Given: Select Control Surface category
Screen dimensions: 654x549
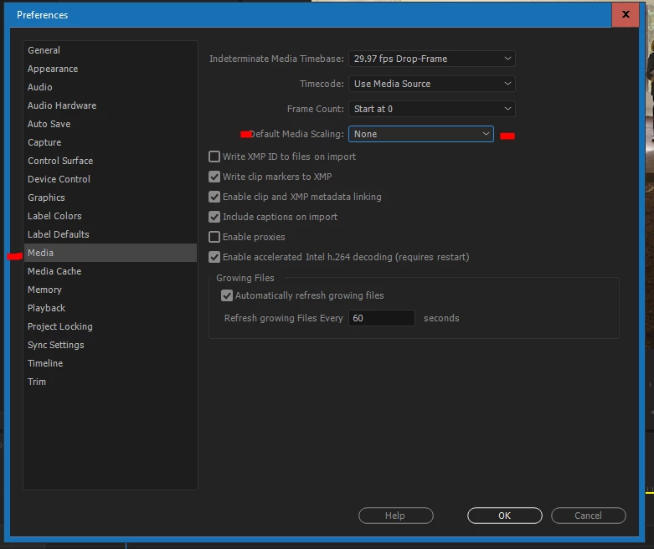Looking at the screenshot, I should pyautogui.click(x=110, y=161).
